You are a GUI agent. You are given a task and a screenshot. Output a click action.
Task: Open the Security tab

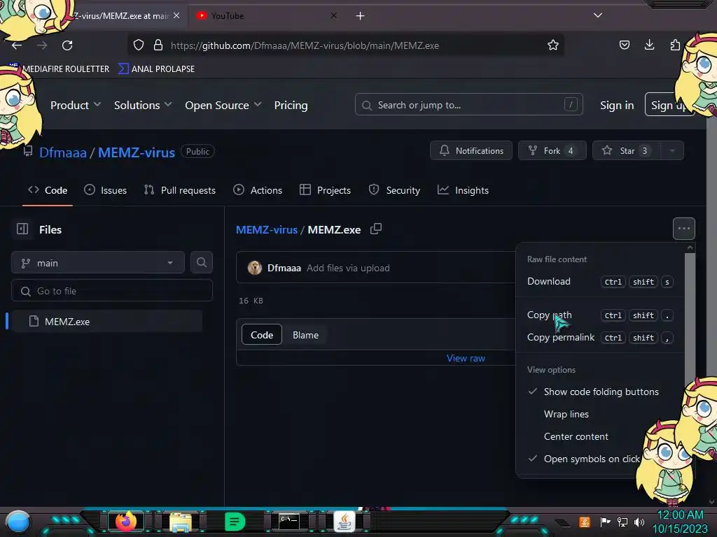pyautogui.click(x=394, y=190)
